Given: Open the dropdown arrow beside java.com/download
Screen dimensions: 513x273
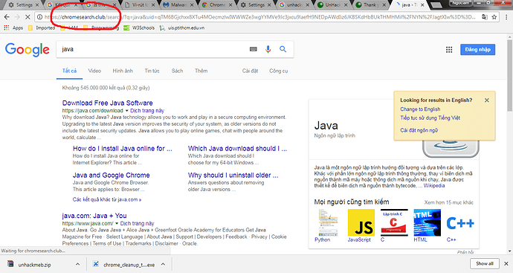Looking at the screenshot, I should [x=126, y=111].
